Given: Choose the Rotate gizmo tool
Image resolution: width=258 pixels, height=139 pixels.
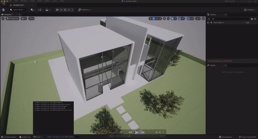Looking at the screenshot, I should (x=157, y=18).
